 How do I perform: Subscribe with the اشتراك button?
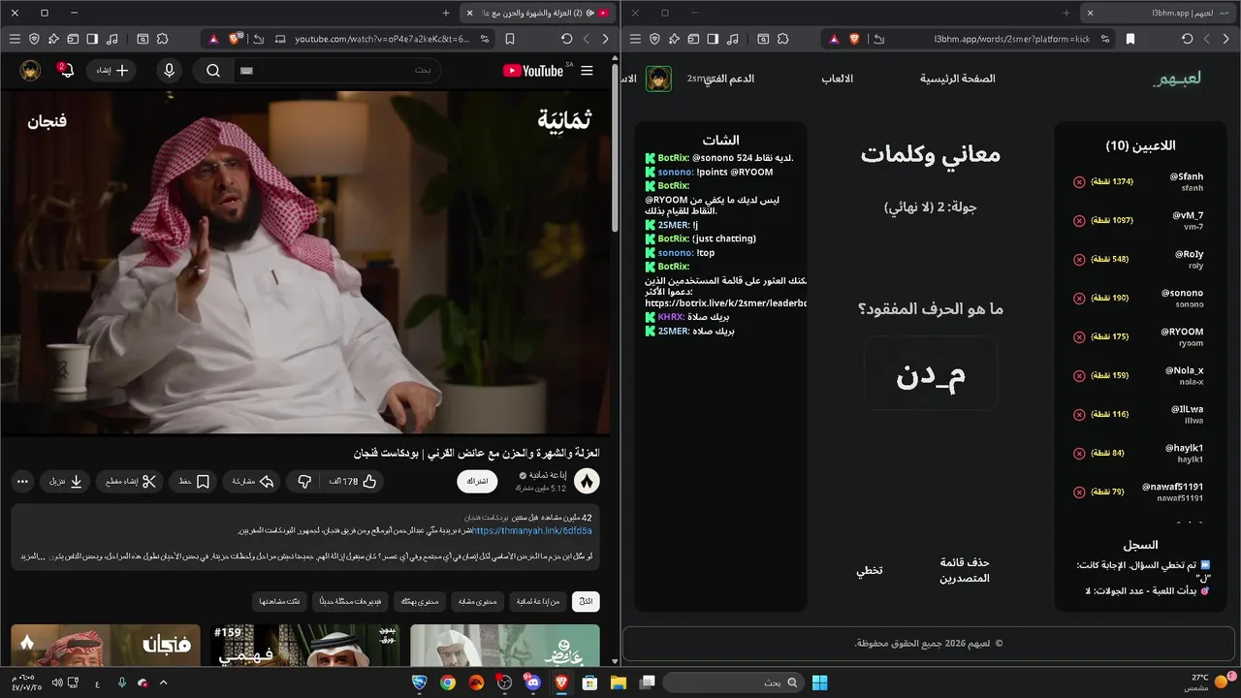[x=477, y=481]
